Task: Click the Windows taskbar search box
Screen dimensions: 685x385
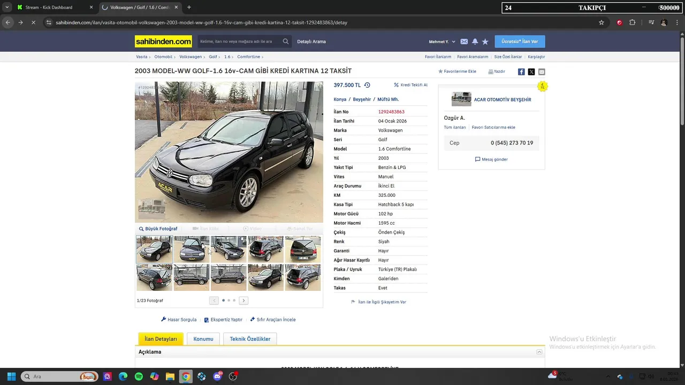Action: [x=60, y=376]
